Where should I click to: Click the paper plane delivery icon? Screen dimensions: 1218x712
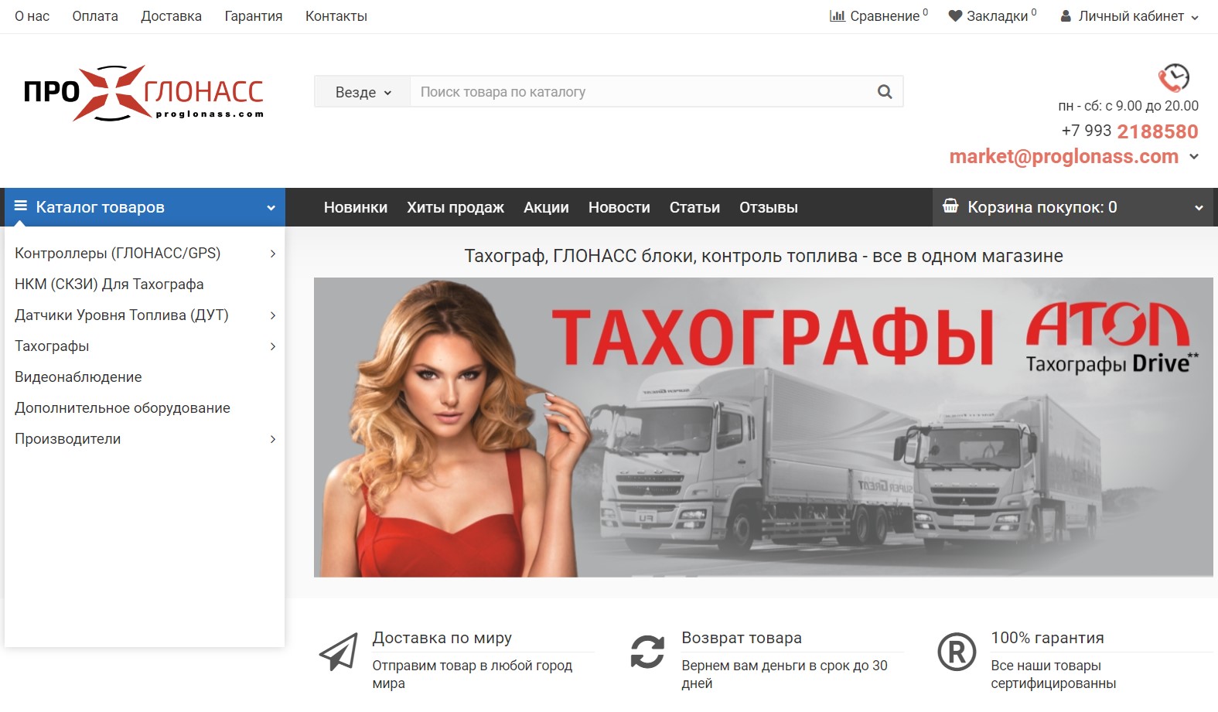tap(339, 652)
